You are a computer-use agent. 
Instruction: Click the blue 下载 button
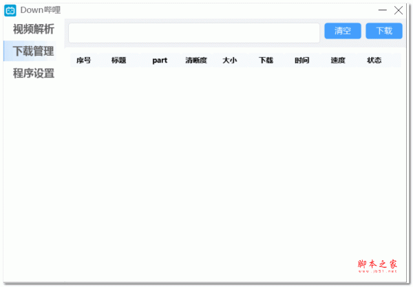[384, 31]
